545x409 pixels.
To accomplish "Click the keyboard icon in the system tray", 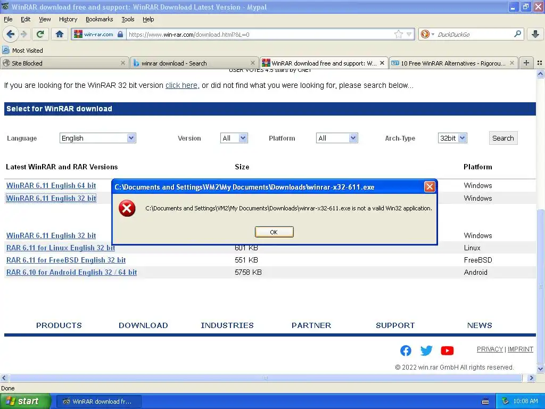I will point(485,402).
